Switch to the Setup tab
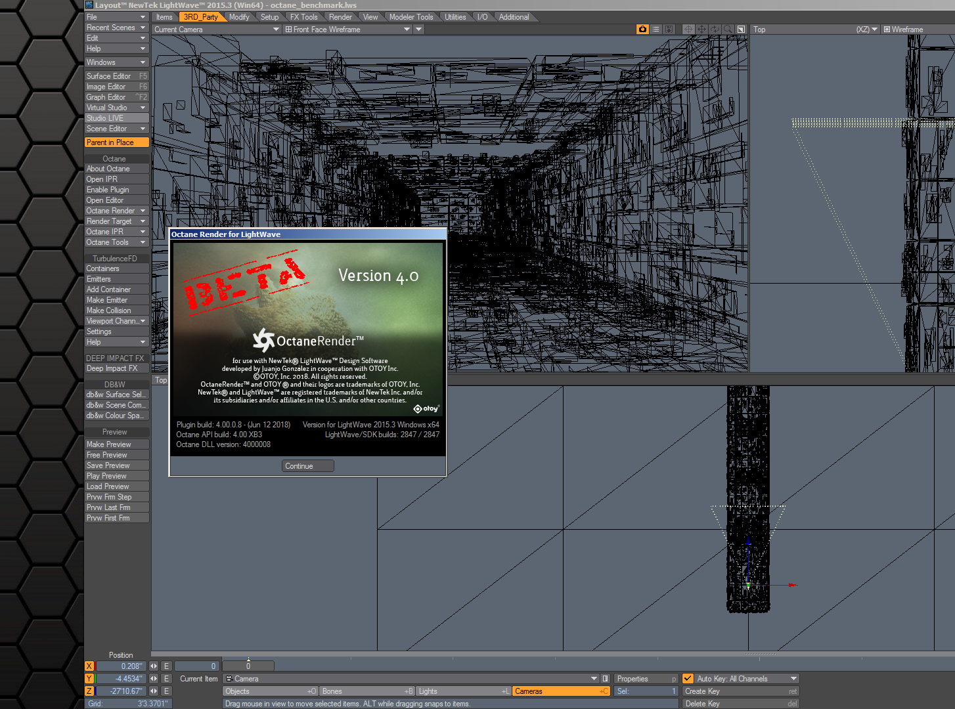 [x=269, y=17]
